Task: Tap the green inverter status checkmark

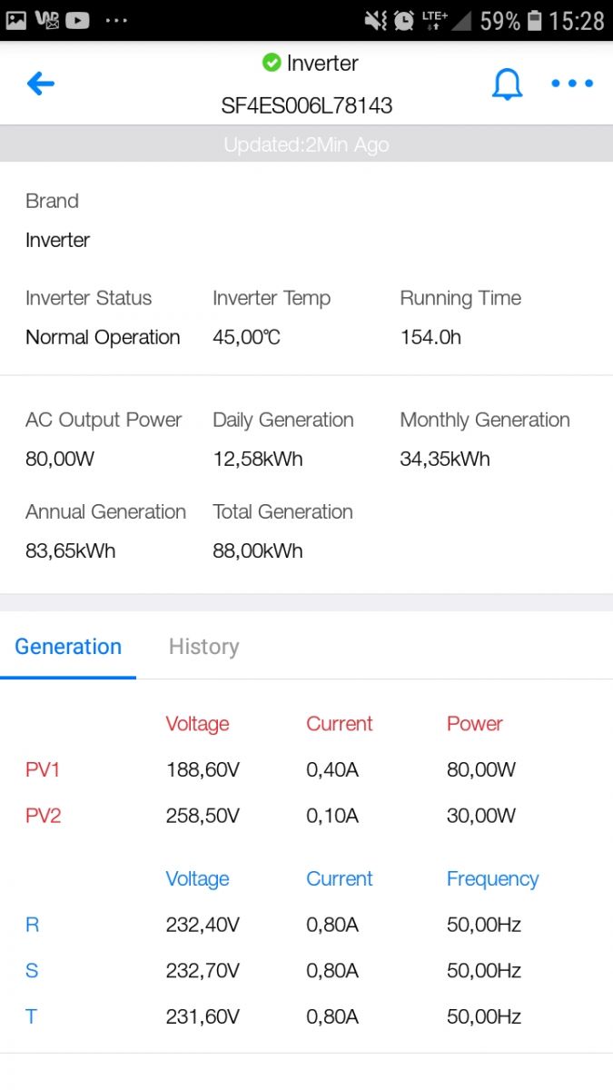Action: tap(271, 63)
